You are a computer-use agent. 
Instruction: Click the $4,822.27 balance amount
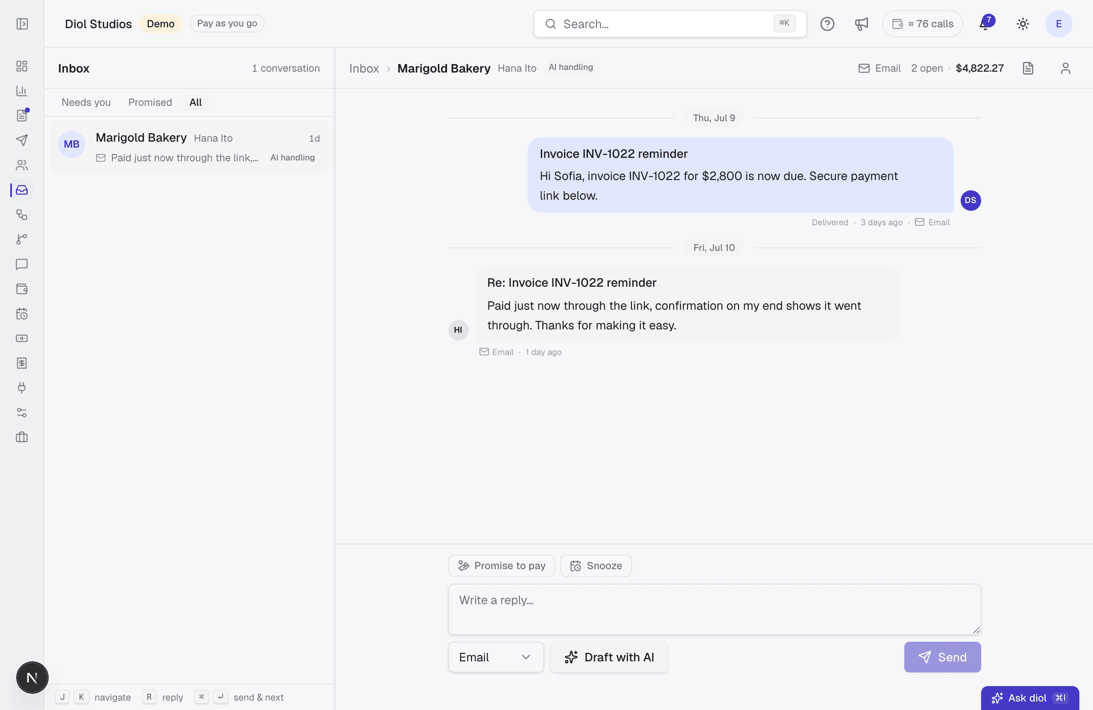(x=979, y=68)
